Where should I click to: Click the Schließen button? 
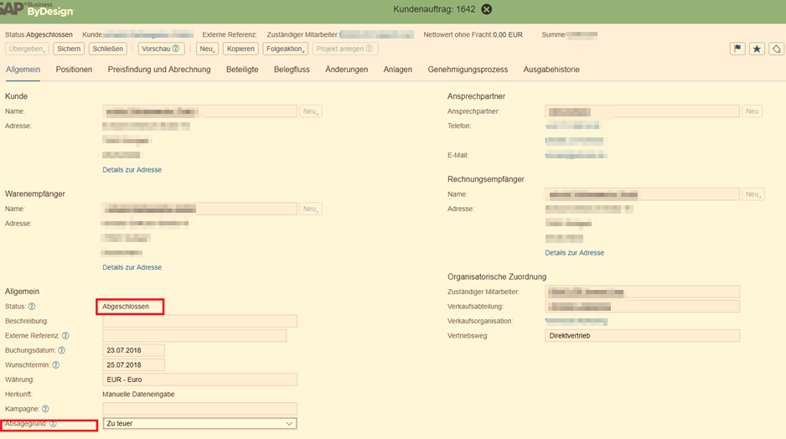(108, 49)
